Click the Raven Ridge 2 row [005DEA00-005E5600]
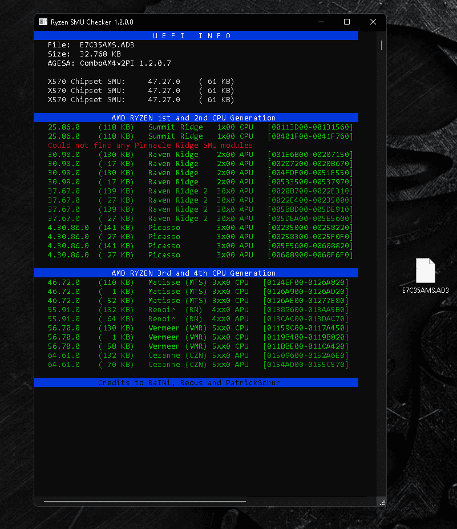457x529 pixels. (x=200, y=218)
